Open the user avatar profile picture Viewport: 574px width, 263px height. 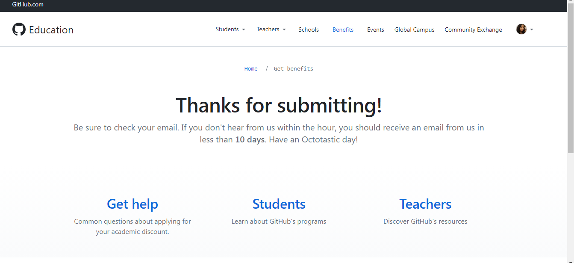point(521,29)
